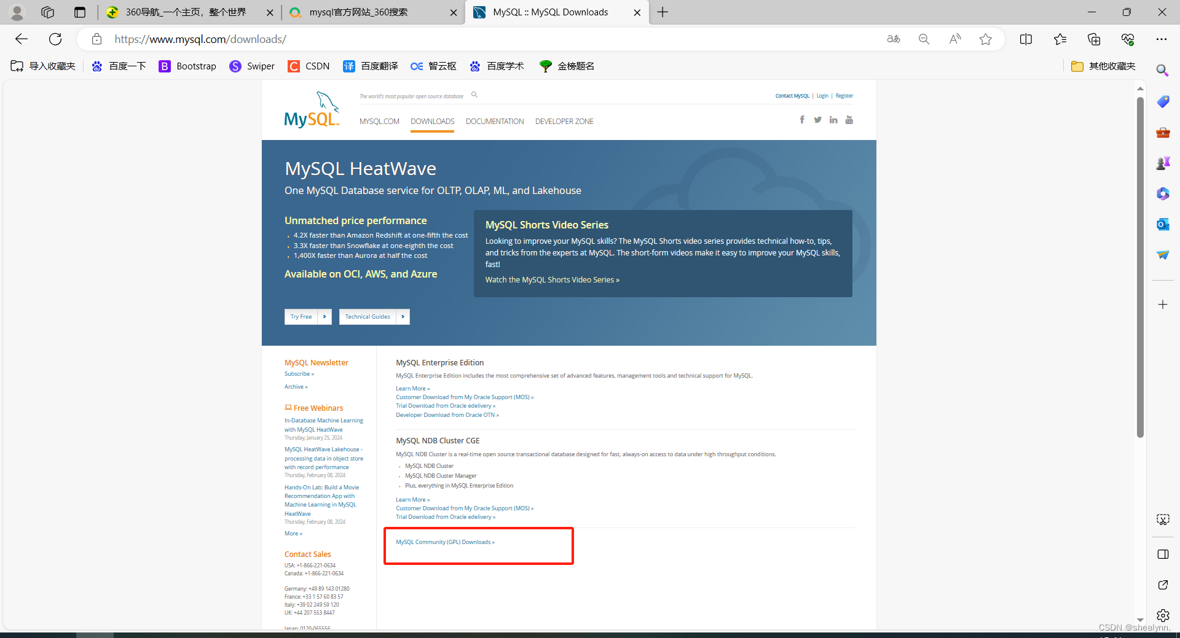The width and height of the screenshot is (1180, 638).
Task: Open the sidebar settings gear
Action: [1163, 615]
